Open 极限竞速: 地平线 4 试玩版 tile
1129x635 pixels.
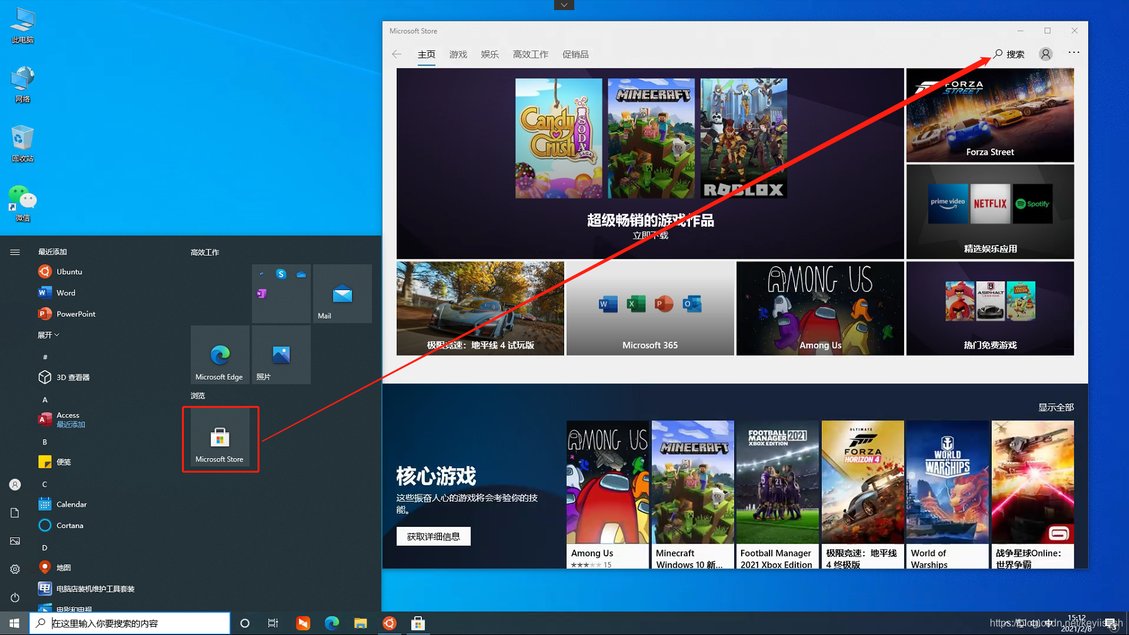tap(480, 308)
